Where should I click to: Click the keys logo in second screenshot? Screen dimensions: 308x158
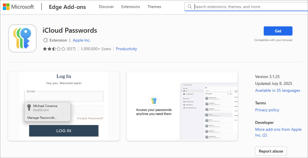tap(154, 101)
